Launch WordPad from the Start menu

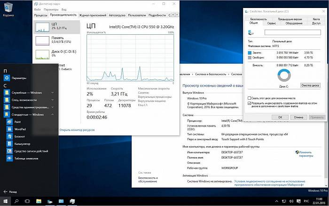(20, 129)
